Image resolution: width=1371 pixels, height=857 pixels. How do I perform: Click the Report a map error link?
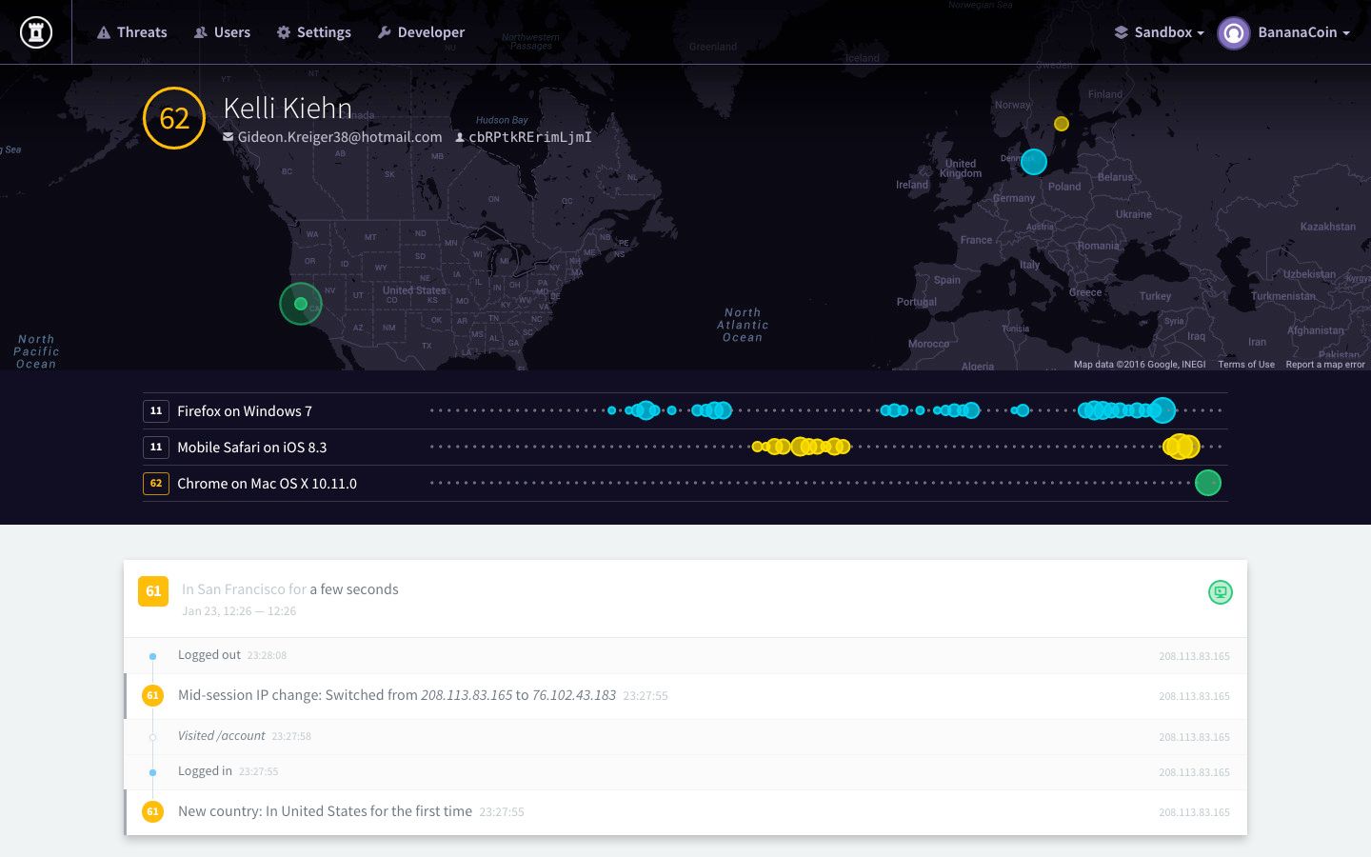(x=1325, y=364)
